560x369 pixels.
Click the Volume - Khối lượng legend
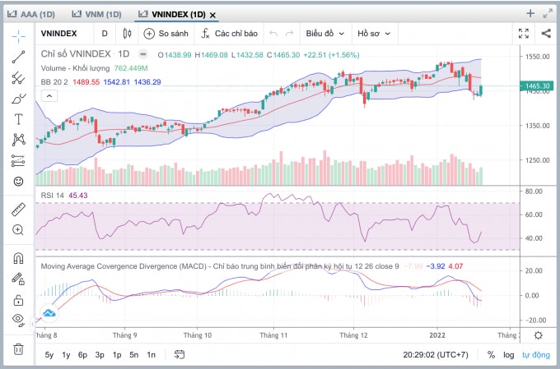75,68
